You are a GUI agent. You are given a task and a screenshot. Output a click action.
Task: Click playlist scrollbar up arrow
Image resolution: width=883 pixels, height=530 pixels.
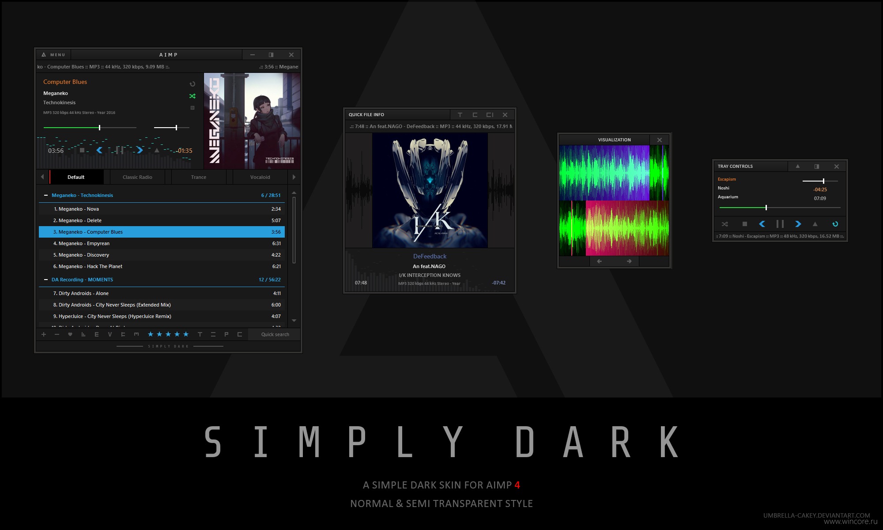pyautogui.click(x=294, y=193)
